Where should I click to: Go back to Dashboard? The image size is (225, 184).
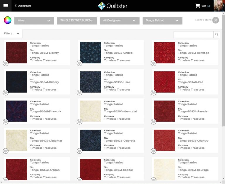click(23, 6)
